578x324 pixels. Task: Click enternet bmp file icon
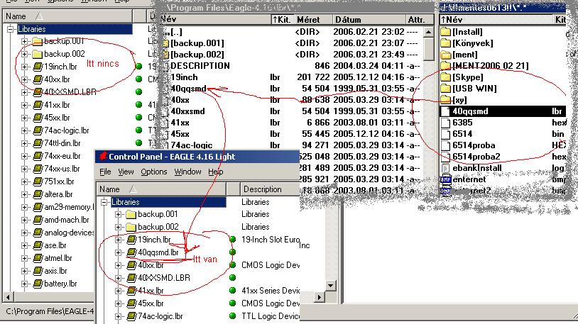(446, 179)
